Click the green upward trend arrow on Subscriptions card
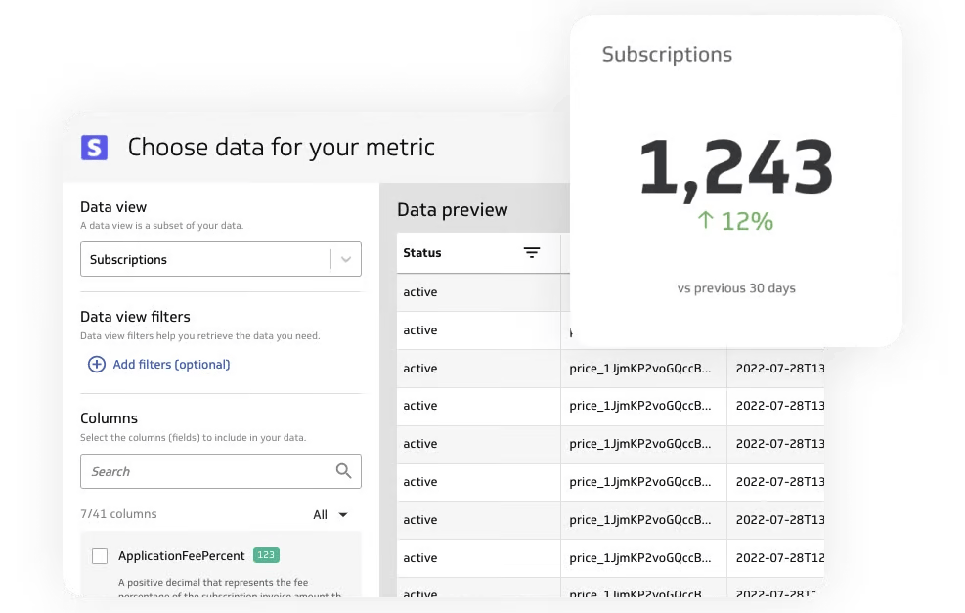 [x=706, y=221]
